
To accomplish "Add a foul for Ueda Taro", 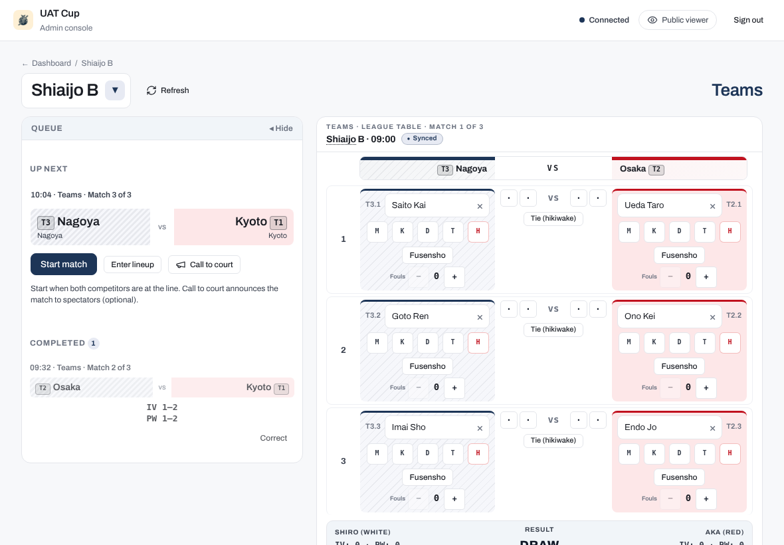I will (x=706, y=277).
